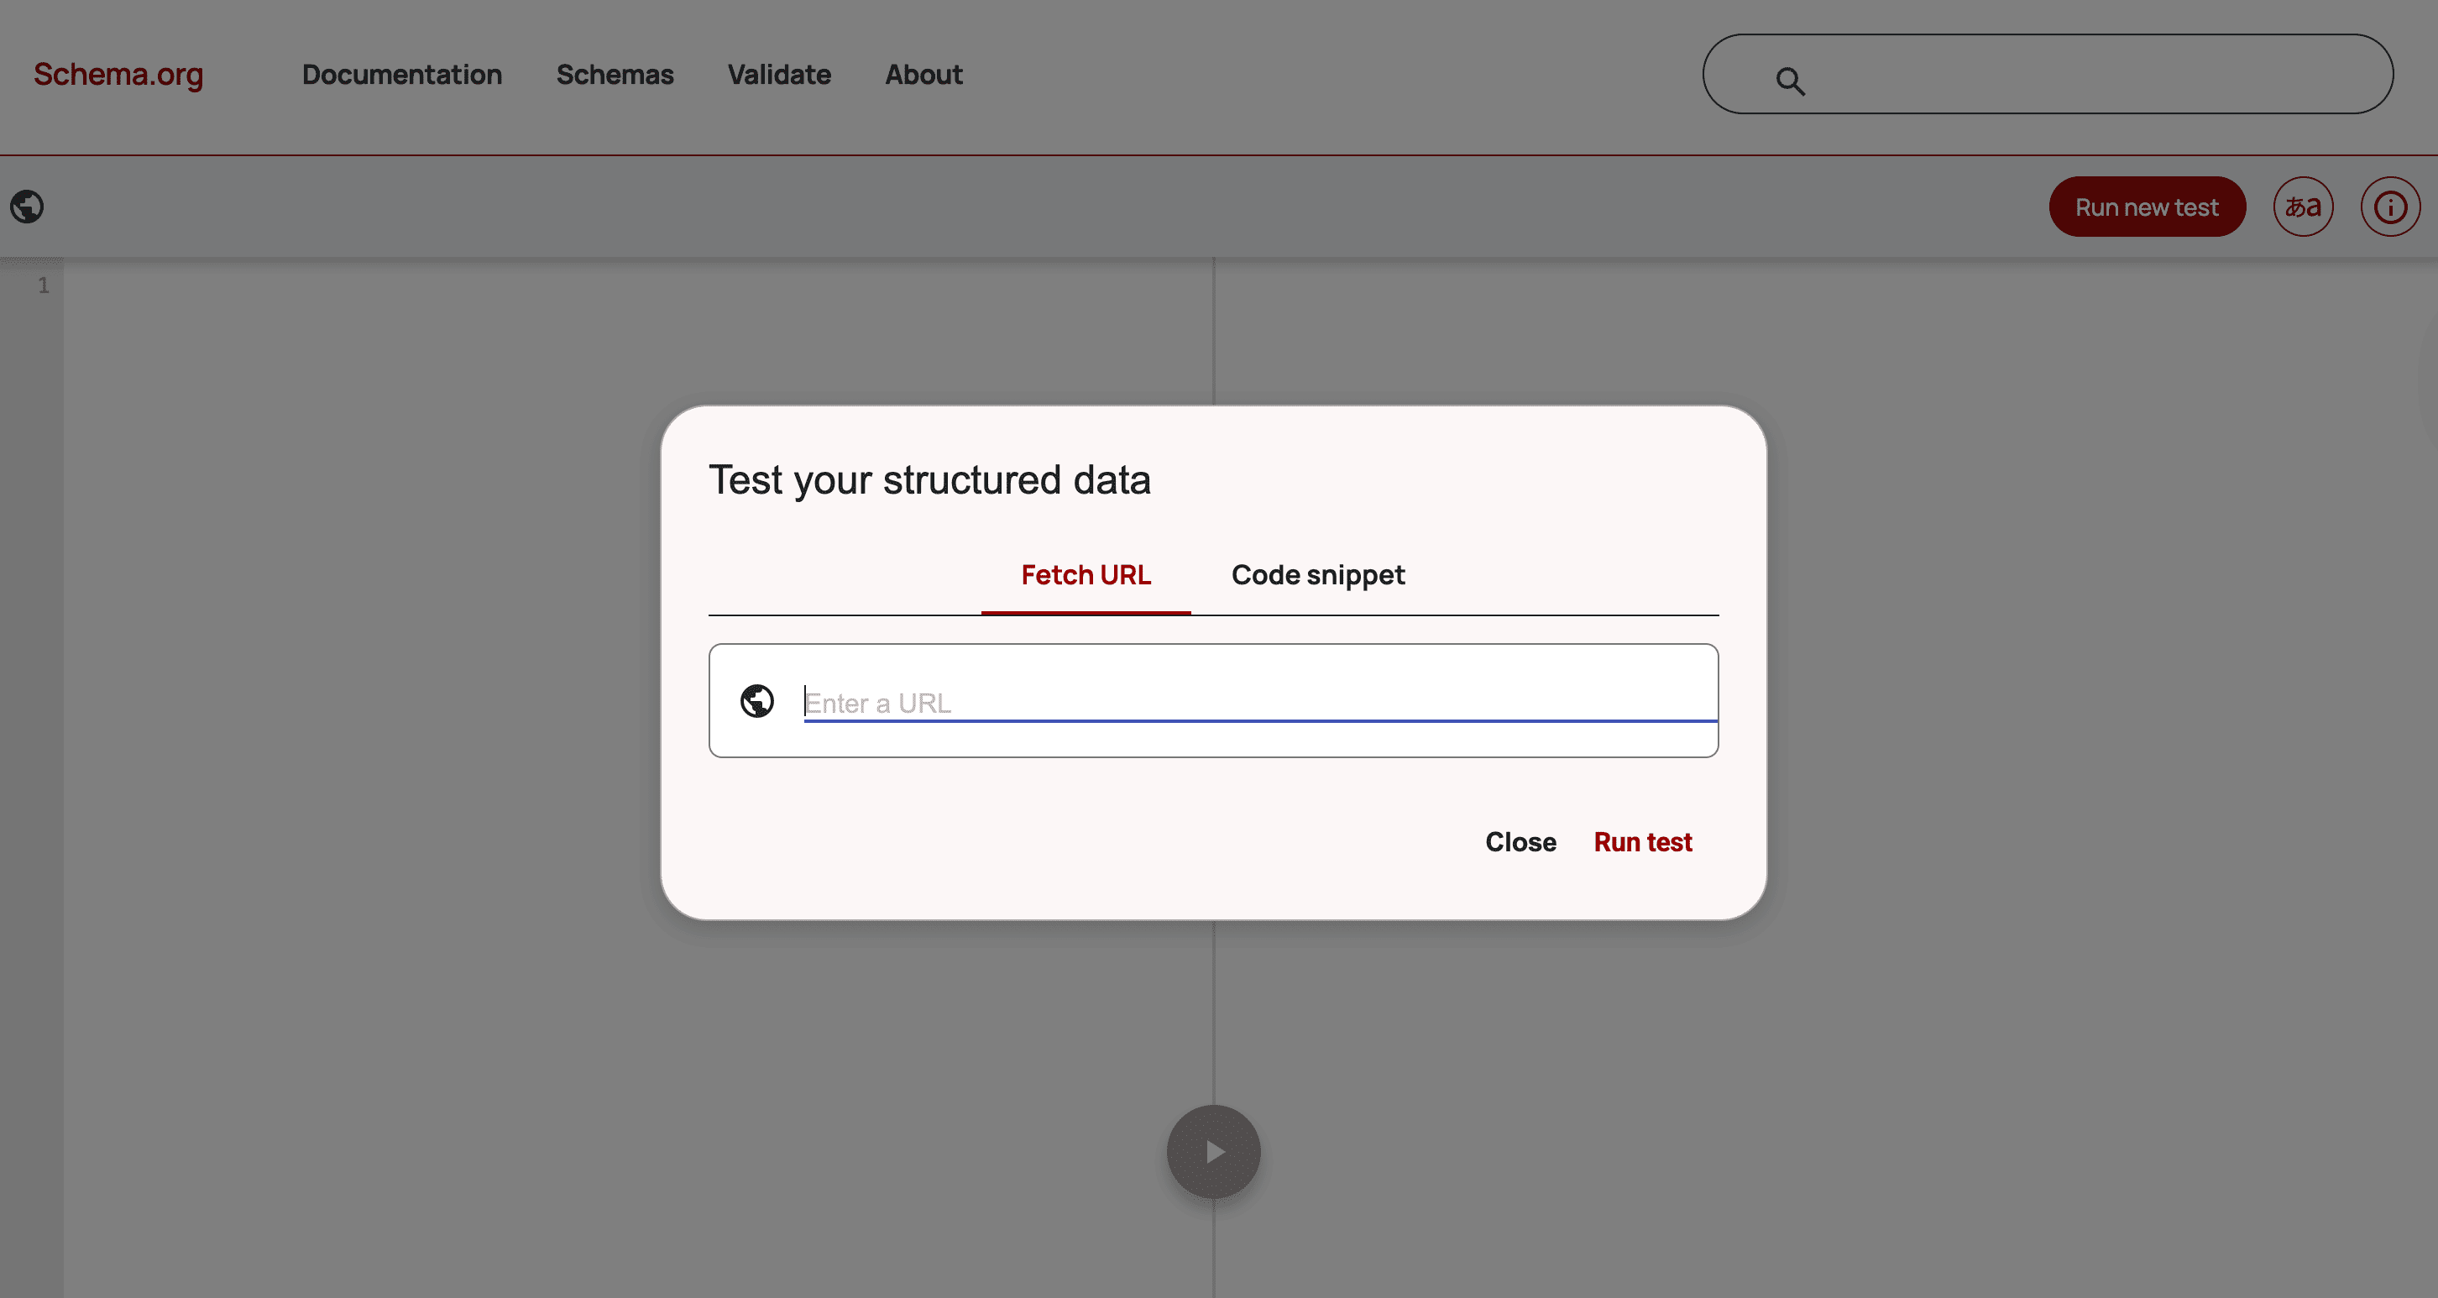This screenshot has width=2438, height=1298.
Task: Open the Schemas page
Action: coord(615,74)
